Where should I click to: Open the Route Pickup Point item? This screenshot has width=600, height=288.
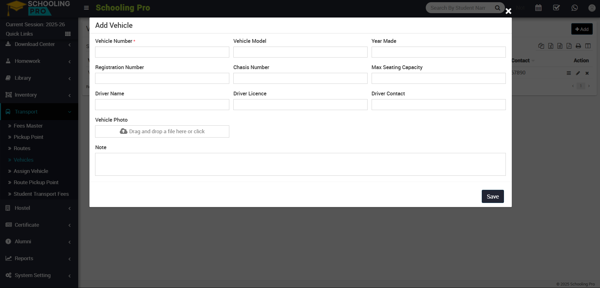(x=36, y=182)
